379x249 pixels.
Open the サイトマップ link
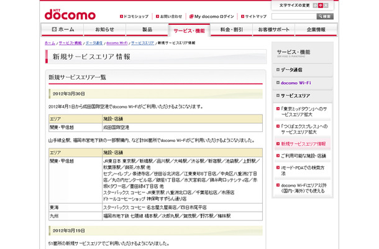[x=256, y=16]
